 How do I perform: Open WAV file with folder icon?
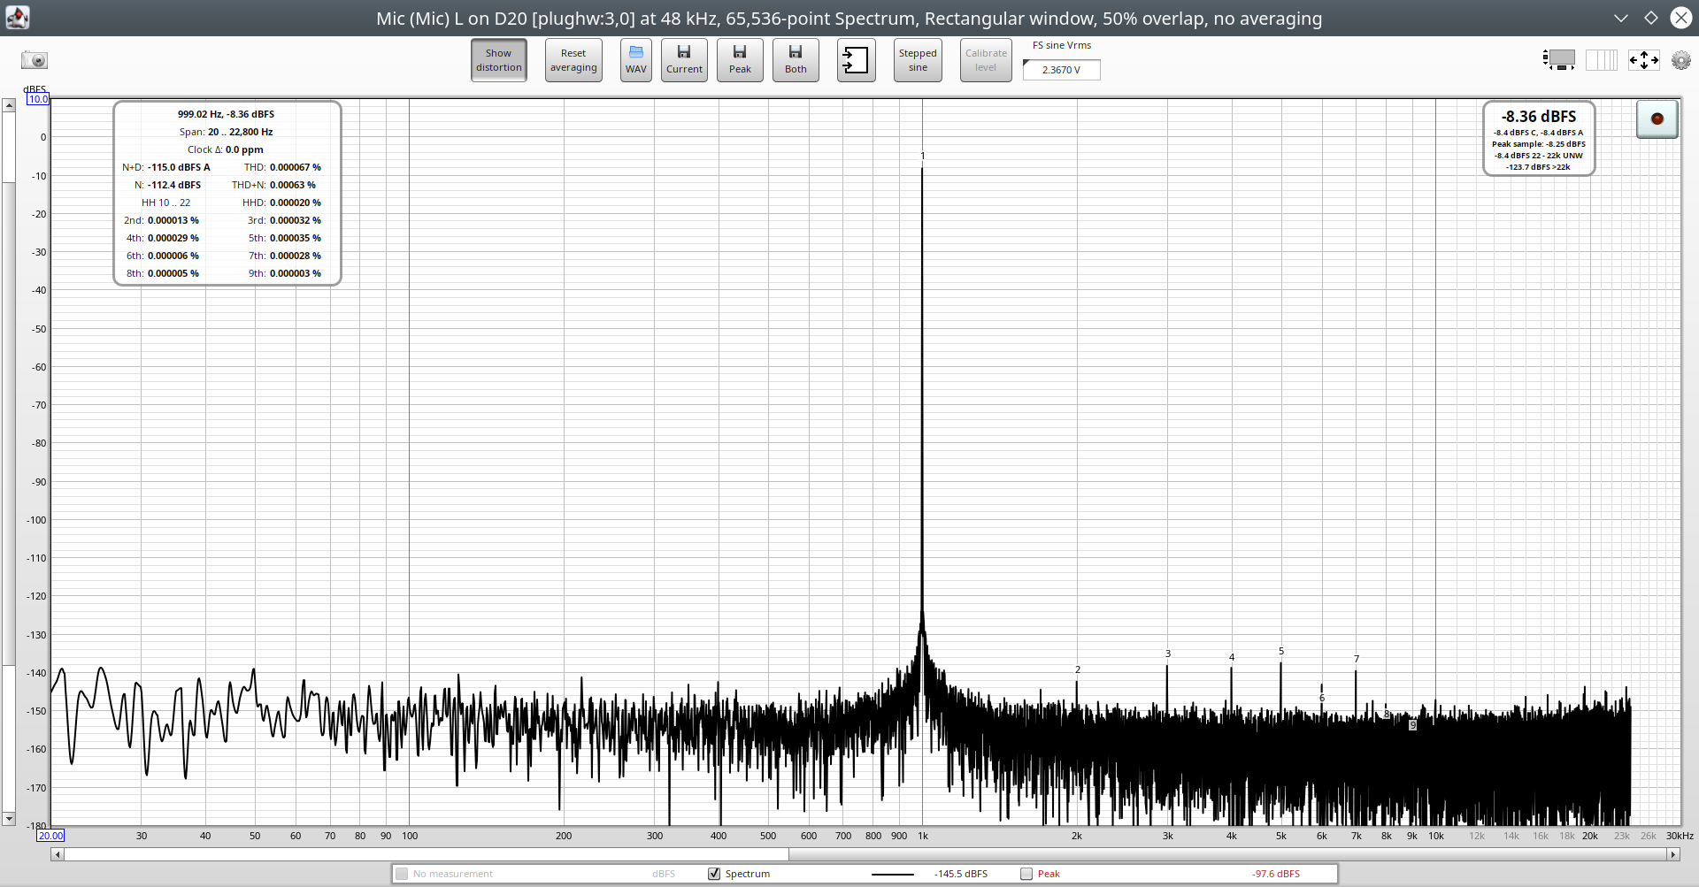[636, 60]
